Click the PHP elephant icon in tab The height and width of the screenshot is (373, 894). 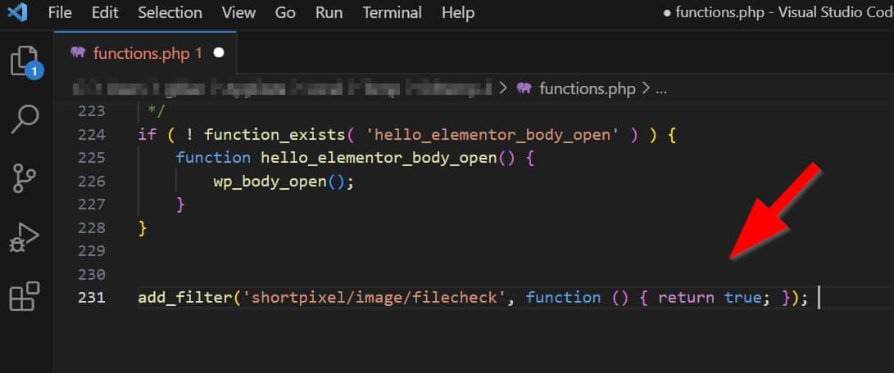tap(79, 53)
